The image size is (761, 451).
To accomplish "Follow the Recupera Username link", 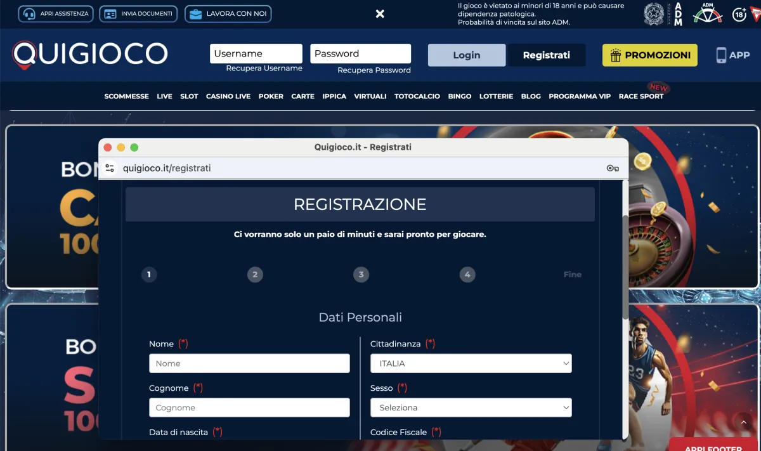I will [x=264, y=69].
